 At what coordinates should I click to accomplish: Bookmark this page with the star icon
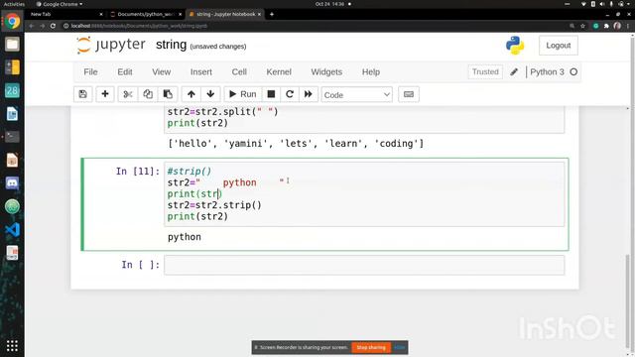click(582, 26)
